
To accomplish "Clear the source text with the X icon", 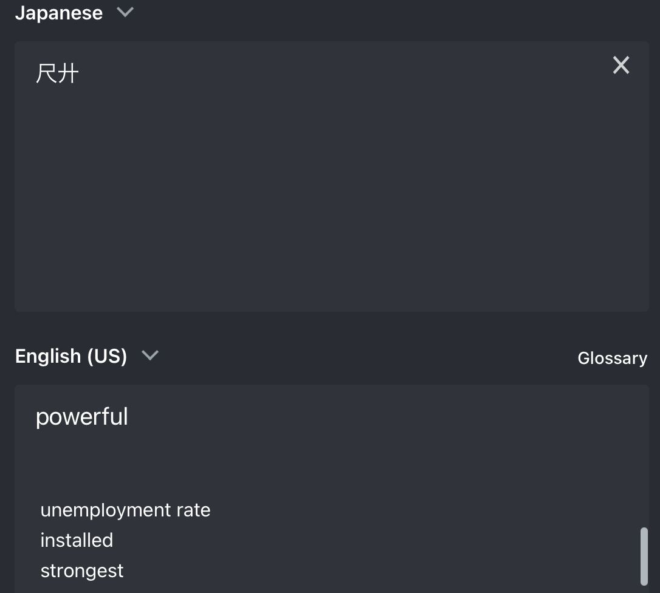I will click(620, 65).
